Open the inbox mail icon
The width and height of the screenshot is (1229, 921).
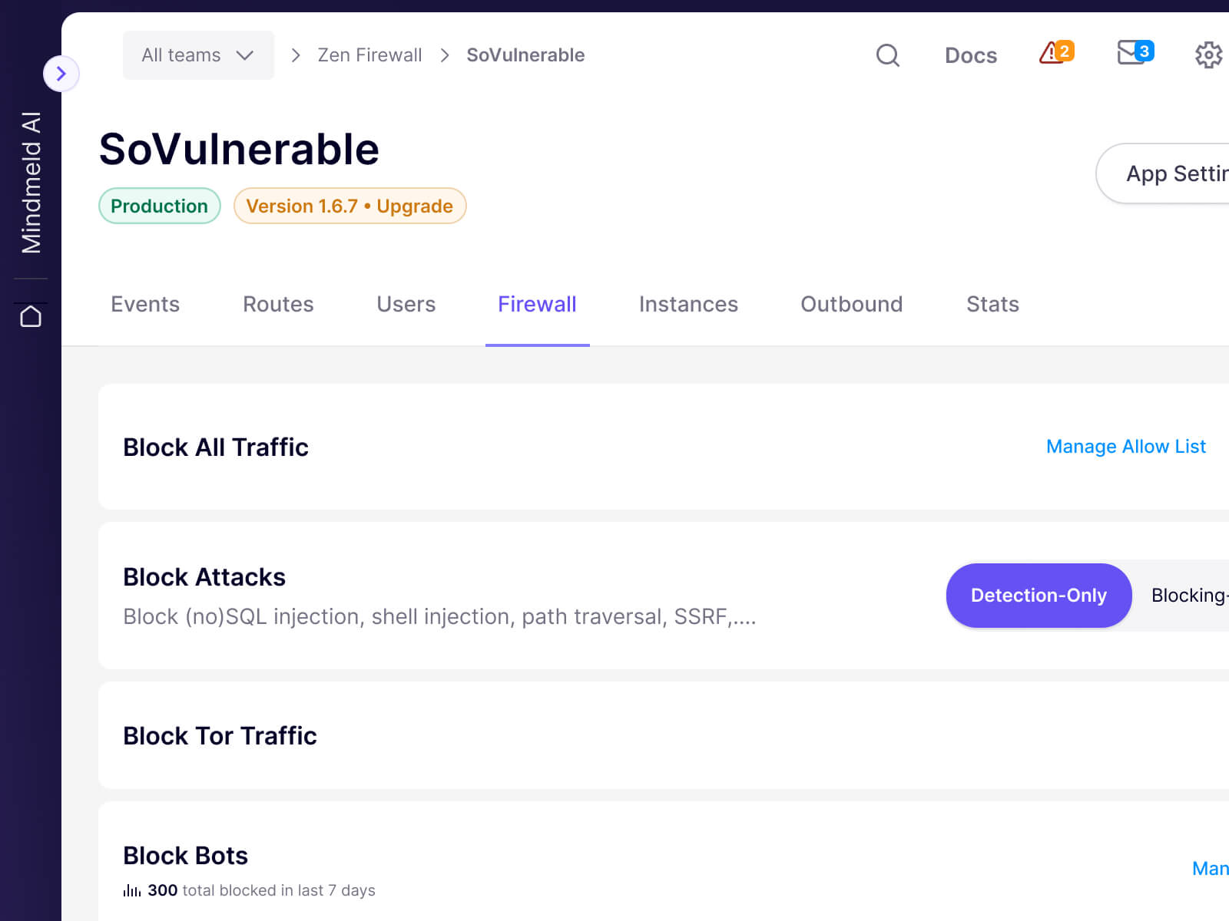click(1135, 52)
